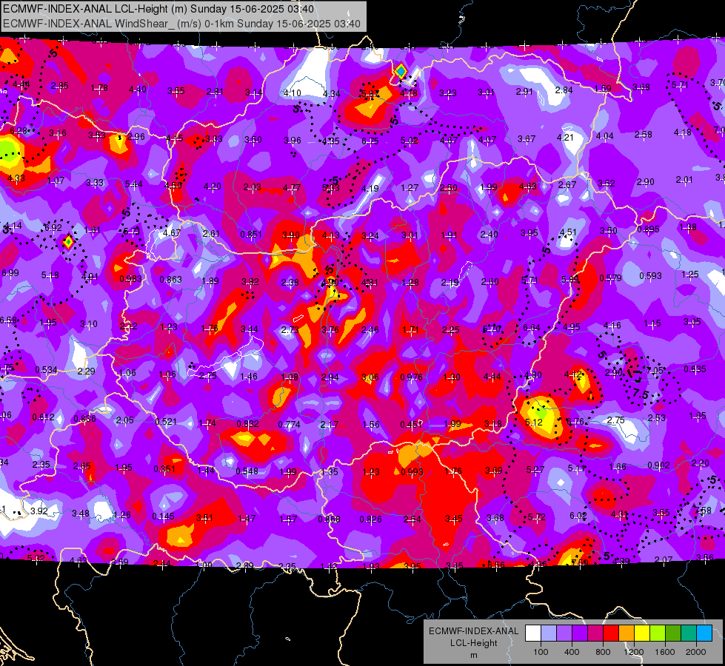Select the yellow legend color box
Viewport: 725px width, 666px height.
tap(642, 633)
